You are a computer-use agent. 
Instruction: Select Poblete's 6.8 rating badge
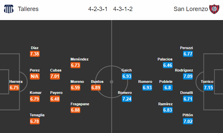click(168, 88)
